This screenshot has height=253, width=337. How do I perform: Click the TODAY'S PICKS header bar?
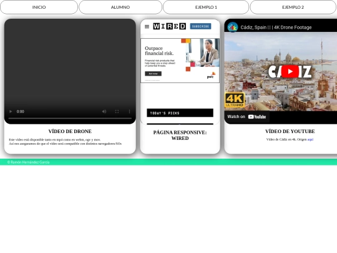click(x=180, y=113)
